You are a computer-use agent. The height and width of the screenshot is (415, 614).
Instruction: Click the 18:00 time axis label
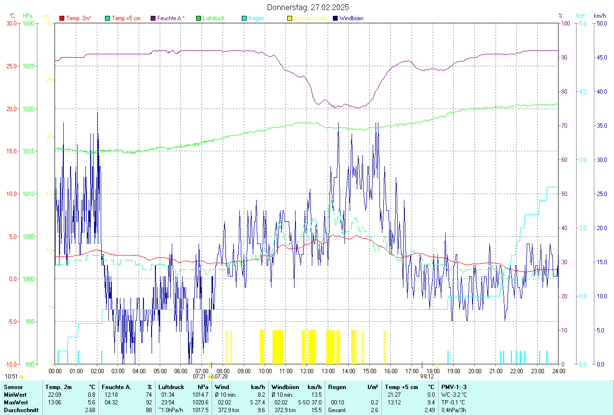[x=433, y=371]
